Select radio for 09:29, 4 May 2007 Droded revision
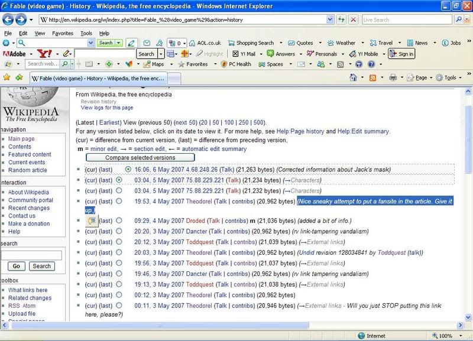 119,220
